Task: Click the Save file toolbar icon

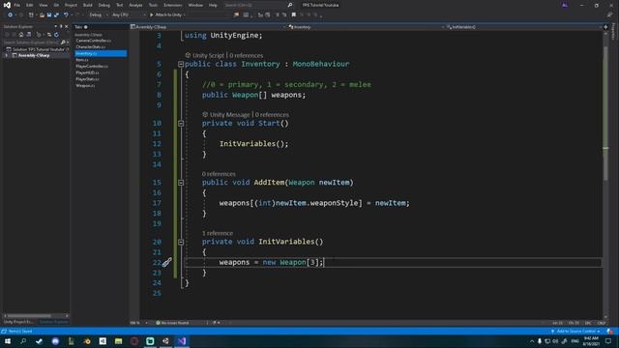Action: pyautogui.click(x=49, y=15)
